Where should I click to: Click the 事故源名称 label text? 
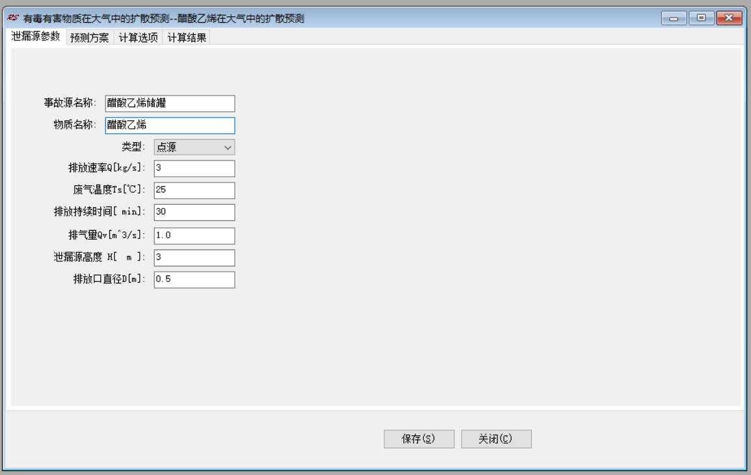point(70,103)
